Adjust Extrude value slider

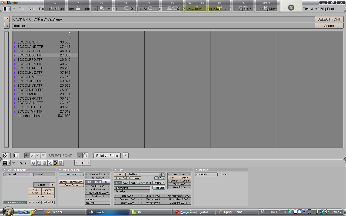(x=98, y=190)
